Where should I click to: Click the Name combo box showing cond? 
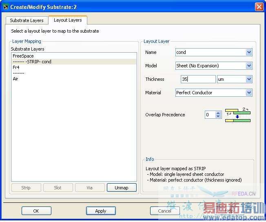point(214,52)
